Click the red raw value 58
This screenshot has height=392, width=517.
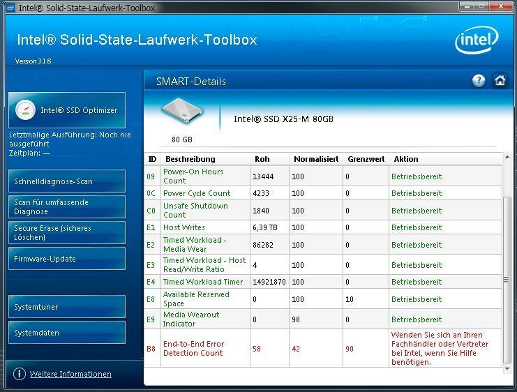tap(257, 349)
